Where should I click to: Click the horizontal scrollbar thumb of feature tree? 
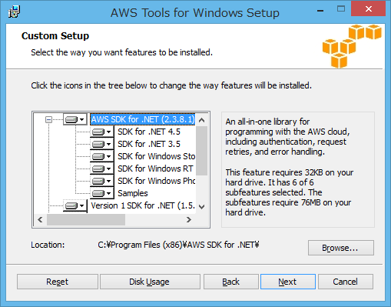(86, 220)
